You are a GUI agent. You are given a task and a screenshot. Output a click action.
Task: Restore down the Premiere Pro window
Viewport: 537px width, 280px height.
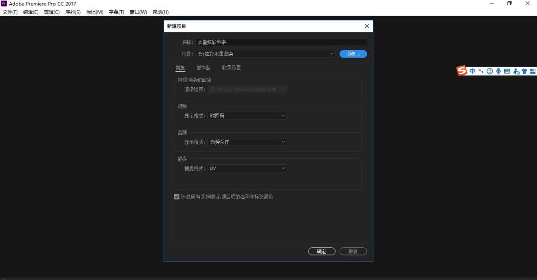pyautogui.click(x=509, y=3)
